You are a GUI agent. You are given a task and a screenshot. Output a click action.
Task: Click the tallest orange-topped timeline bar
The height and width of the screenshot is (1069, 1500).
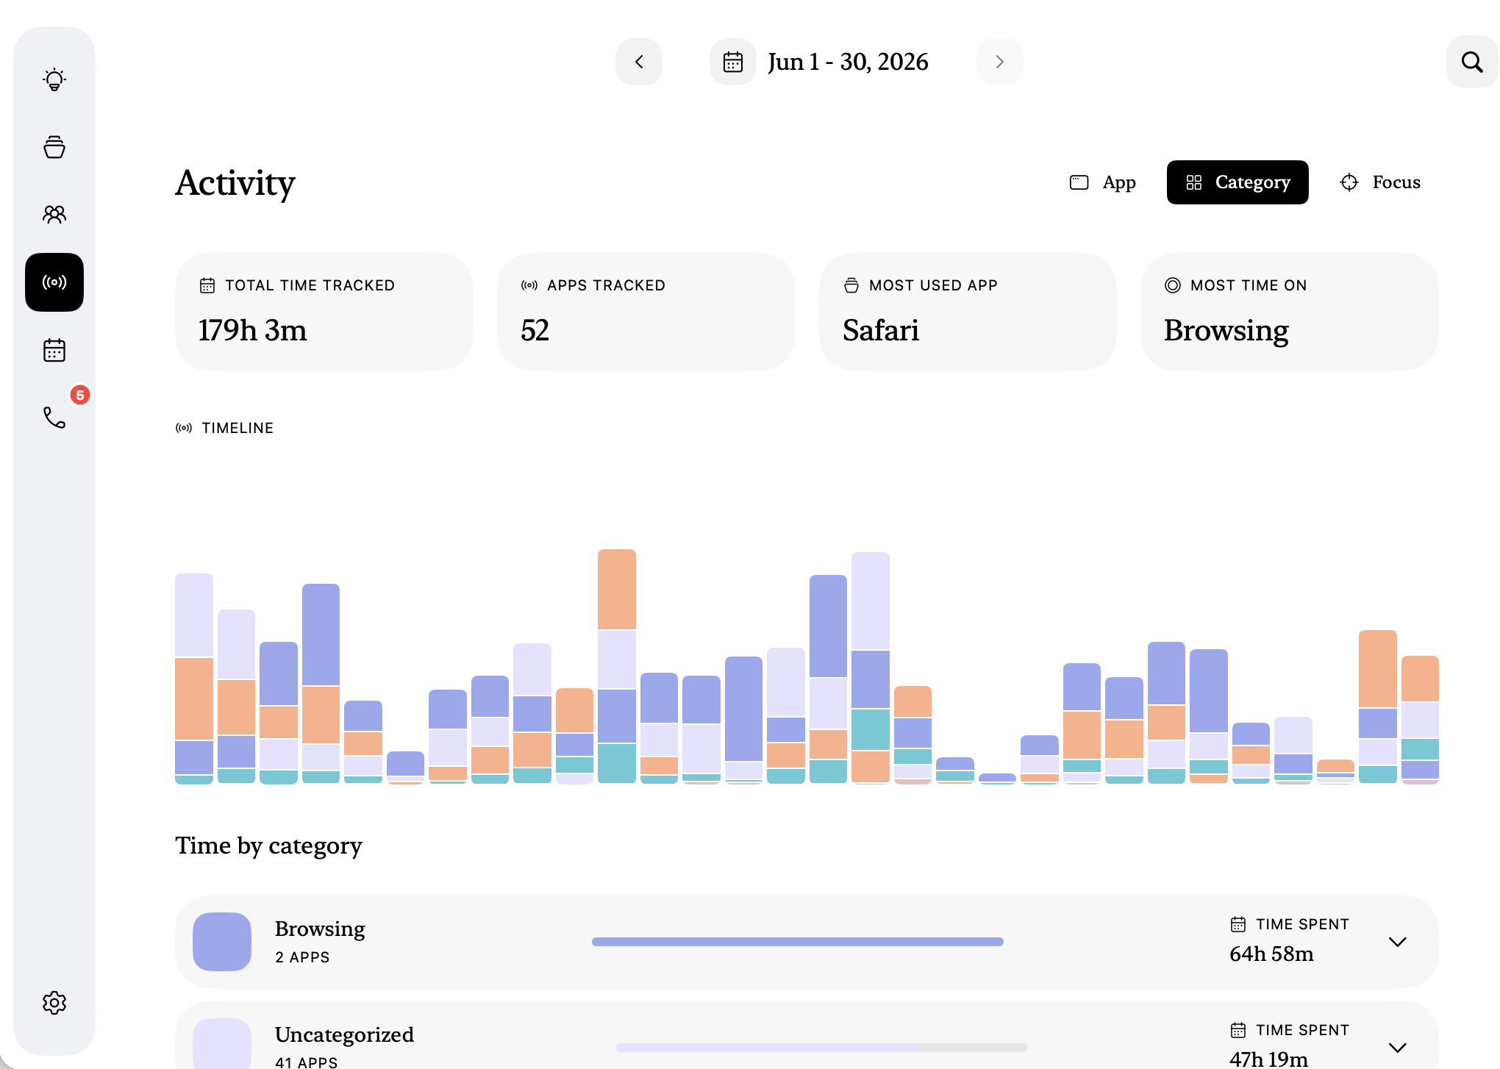click(617, 666)
